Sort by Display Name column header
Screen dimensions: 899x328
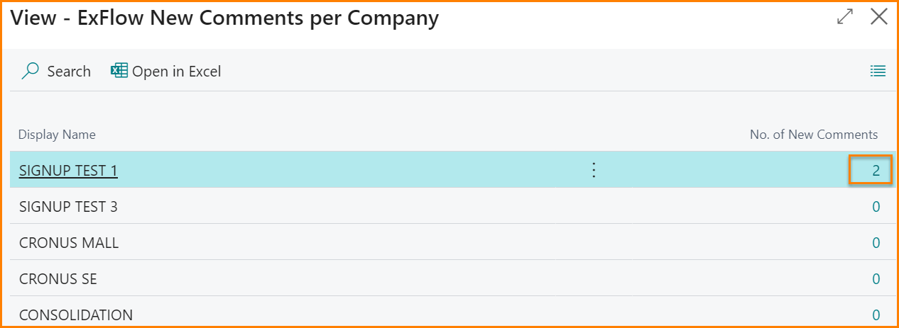click(57, 135)
